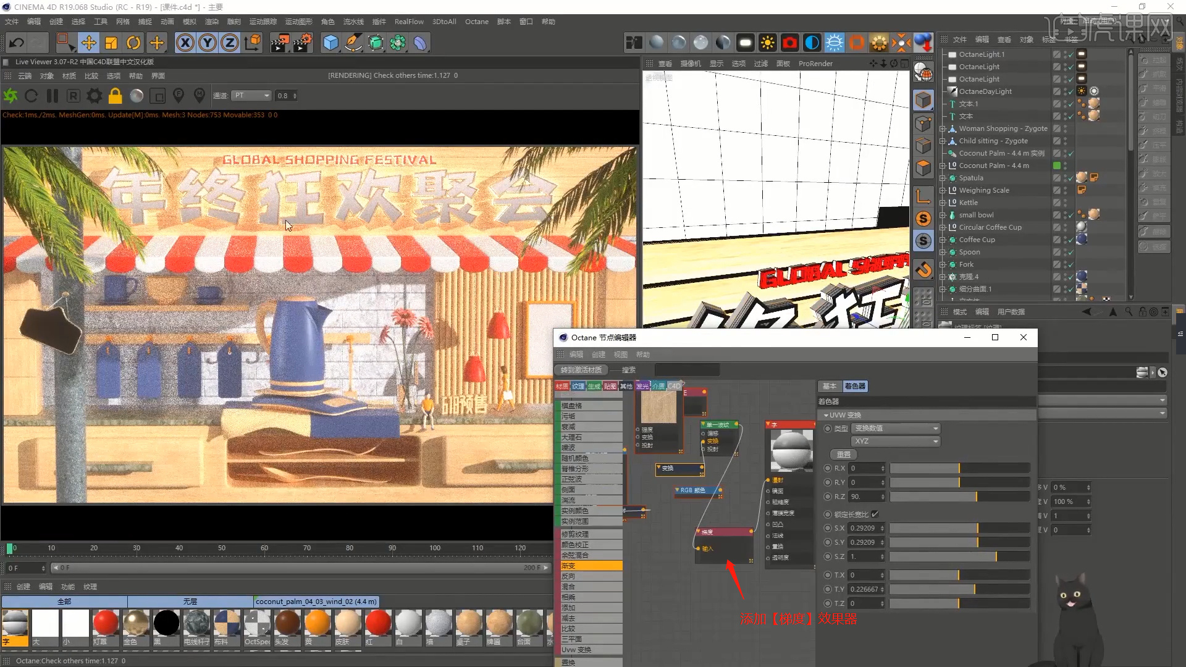1186x667 pixels.
Task: Click the Octane send-scene render icon
Action: (x=11, y=96)
